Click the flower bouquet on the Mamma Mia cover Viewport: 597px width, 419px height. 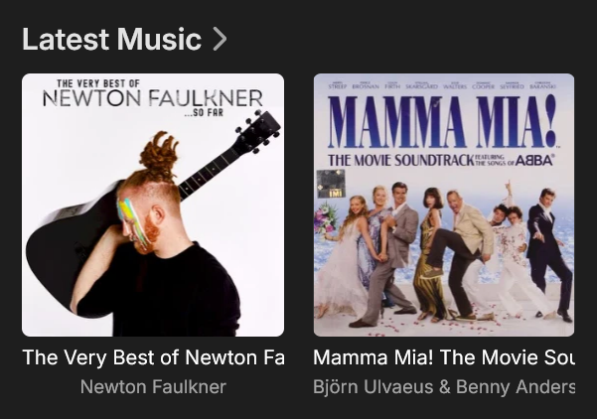pyautogui.click(x=324, y=219)
